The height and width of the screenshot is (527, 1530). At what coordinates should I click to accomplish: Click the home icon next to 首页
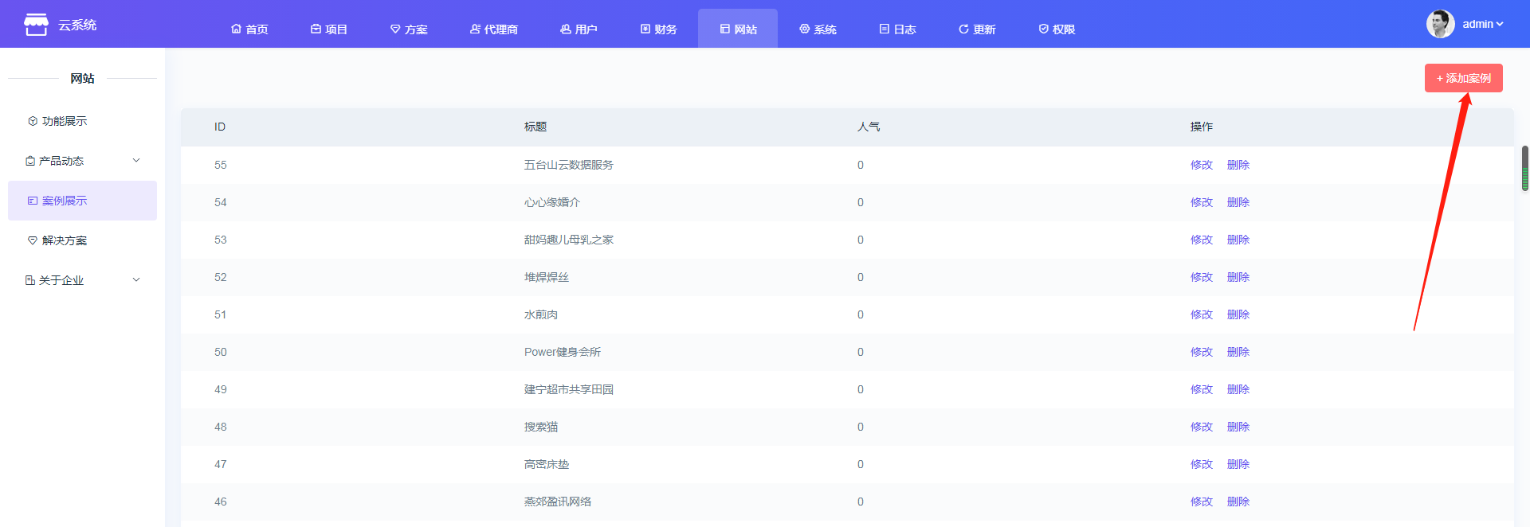[x=236, y=29]
